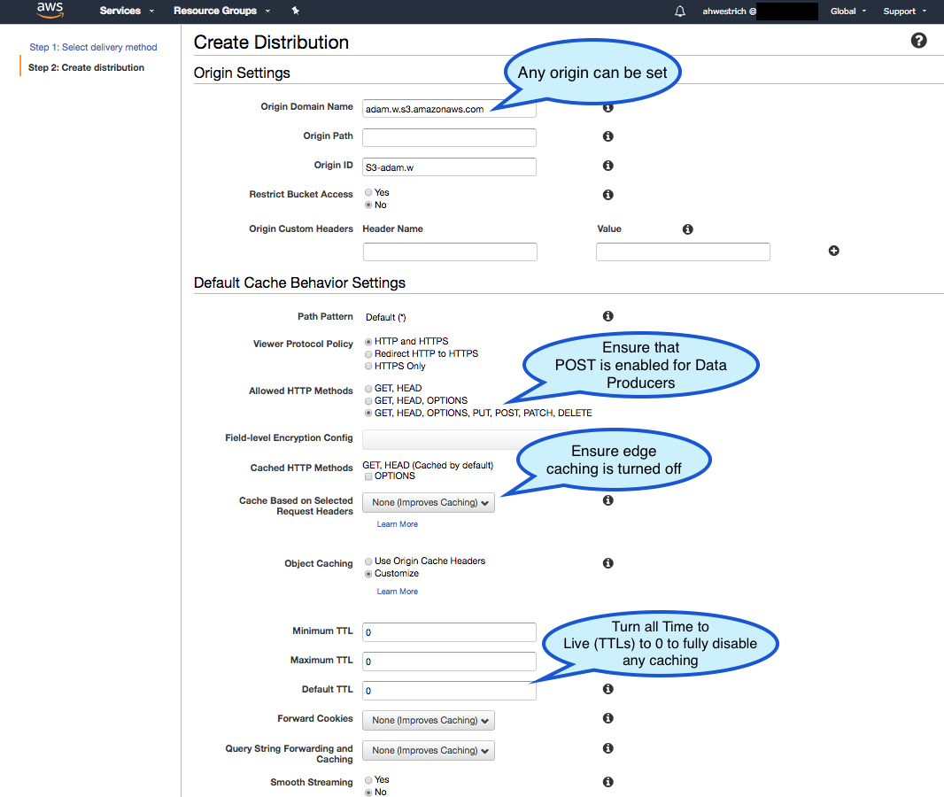Add another custom header with plus icon
The height and width of the screenshot is (797, 944).
click(834, 251)
